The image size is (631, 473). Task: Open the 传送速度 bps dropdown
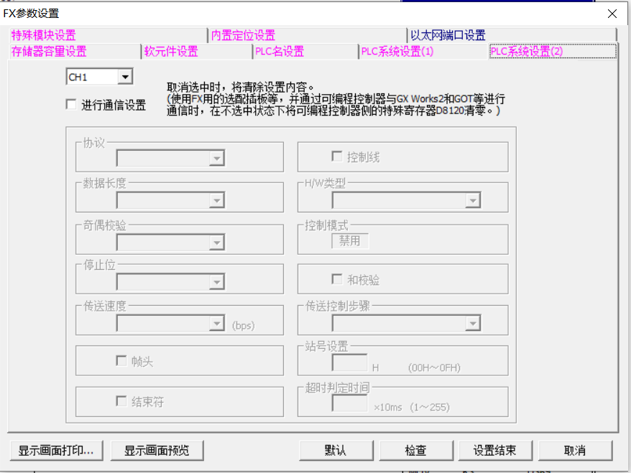[x=216, y=324]
